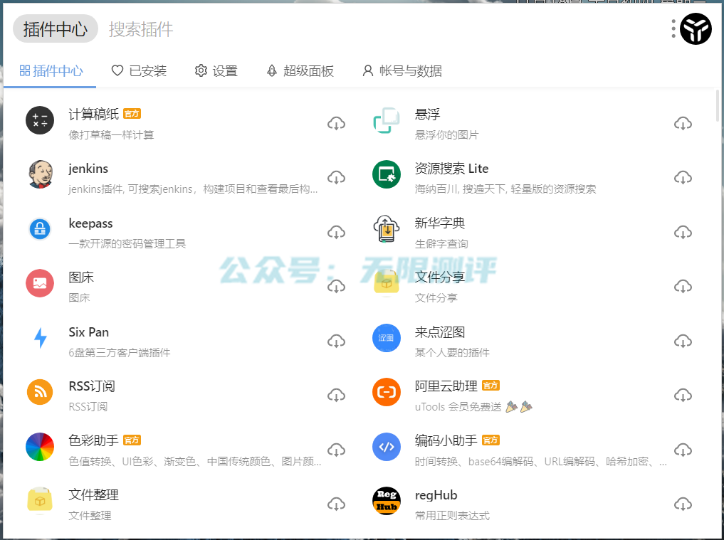The image size is (724, 540).
Task: Click the Six Pan lightning icon
Action: pos(41,338)
